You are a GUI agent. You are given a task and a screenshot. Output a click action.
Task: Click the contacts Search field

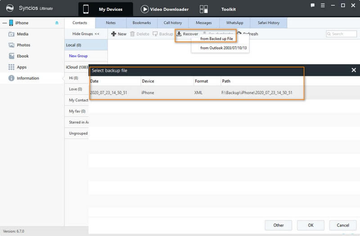pos(342,34)
